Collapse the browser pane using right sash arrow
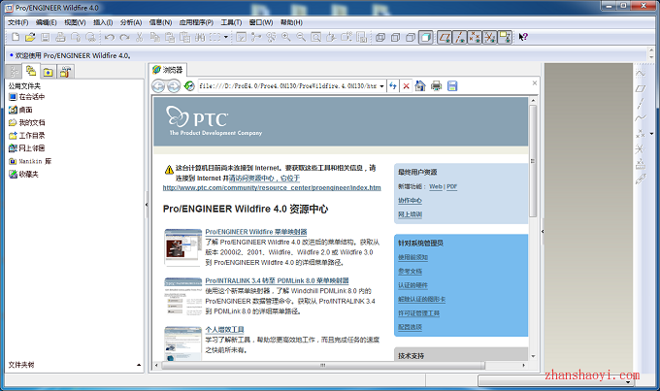 point(543,231)
